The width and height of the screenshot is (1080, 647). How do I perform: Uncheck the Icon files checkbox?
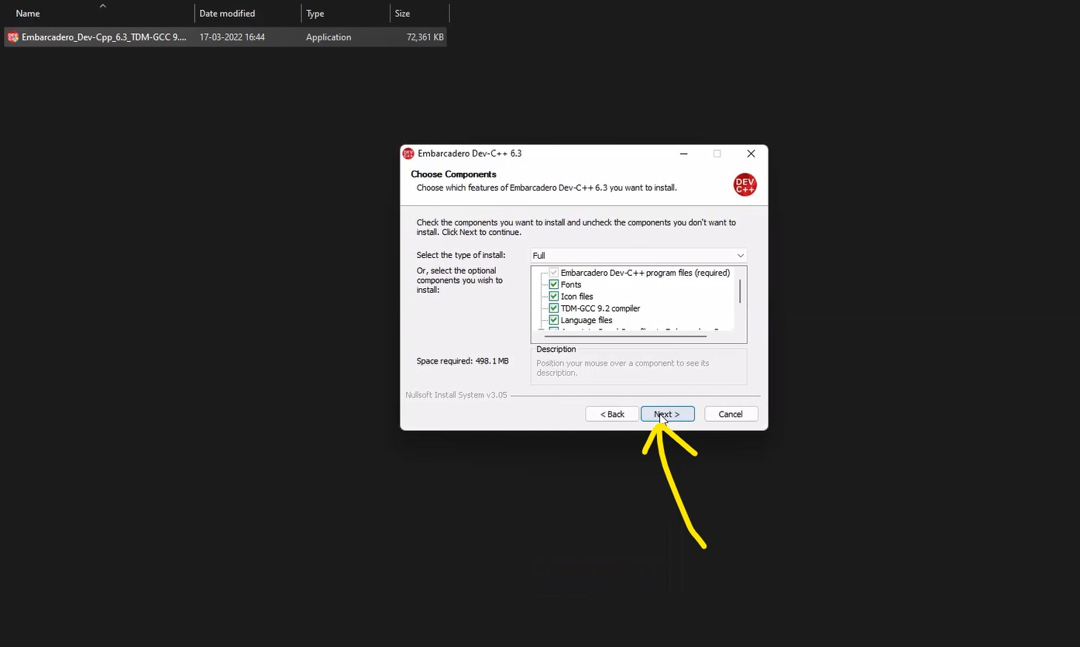click(x=554, y=296)
